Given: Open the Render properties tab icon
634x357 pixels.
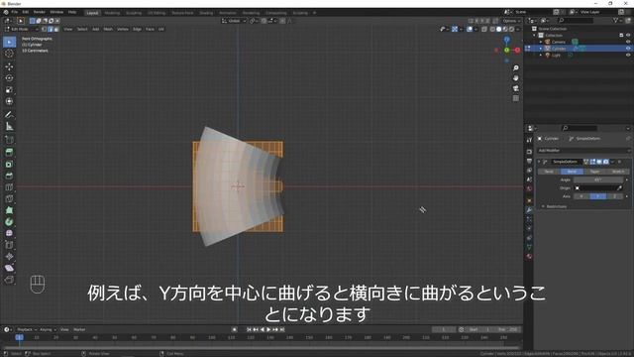Looking at the screenshot, I should 529,152.
